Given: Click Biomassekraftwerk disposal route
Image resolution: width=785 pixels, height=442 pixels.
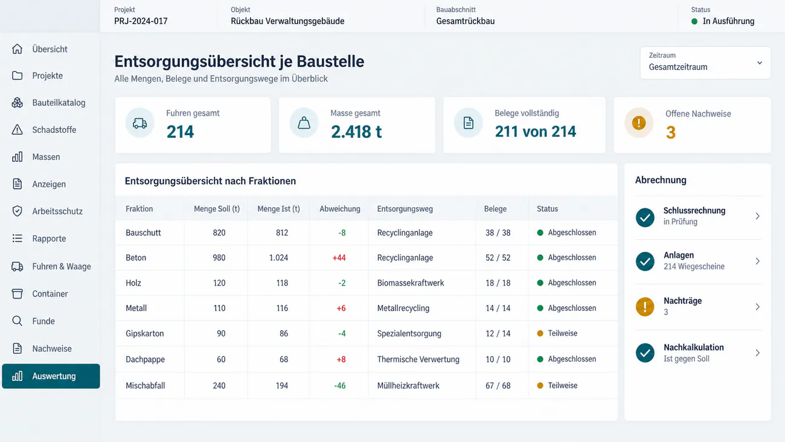Looking at the screenshot, I should pos(411,283).
